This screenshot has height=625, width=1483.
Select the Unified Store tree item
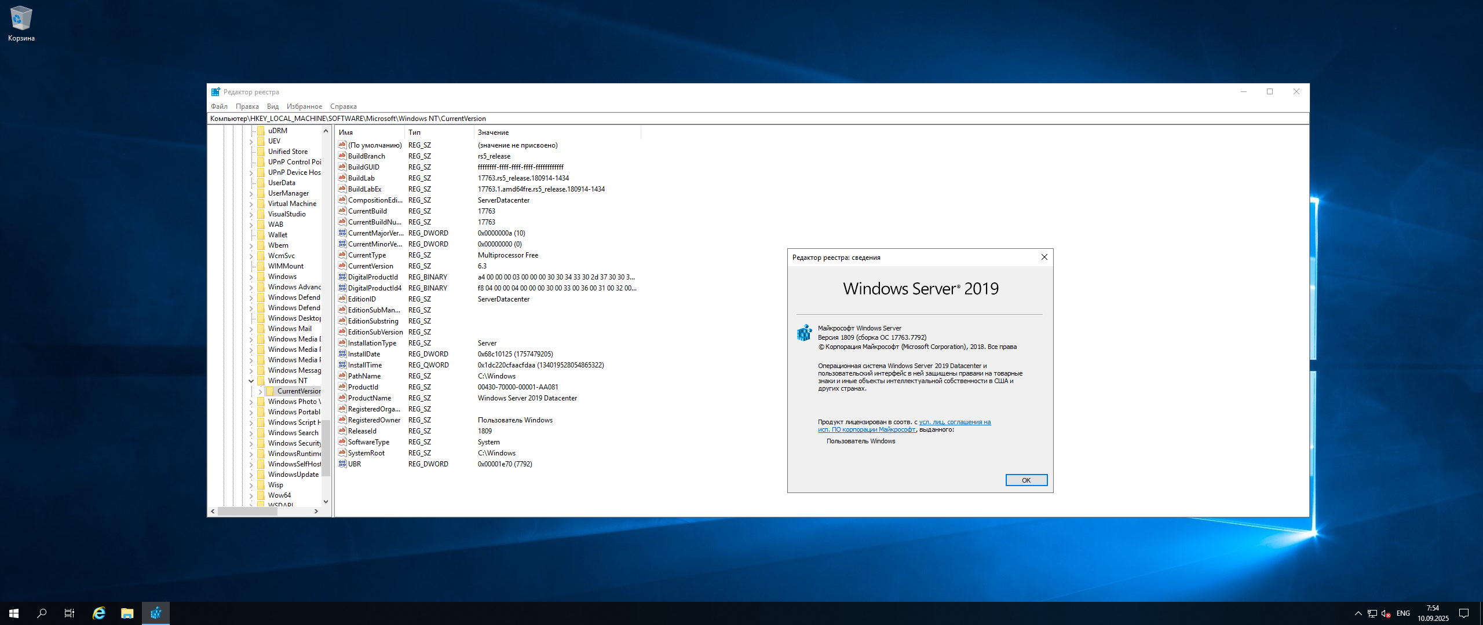click(287, 152)
